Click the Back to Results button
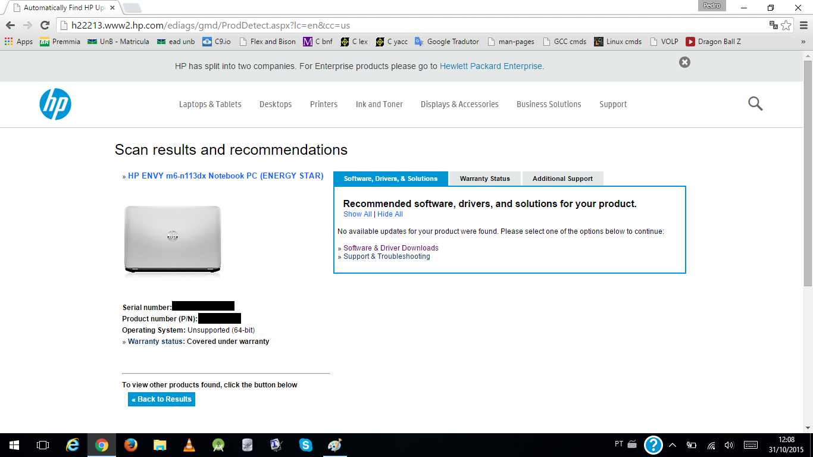813x457 pixels. [x=161, y=399]
